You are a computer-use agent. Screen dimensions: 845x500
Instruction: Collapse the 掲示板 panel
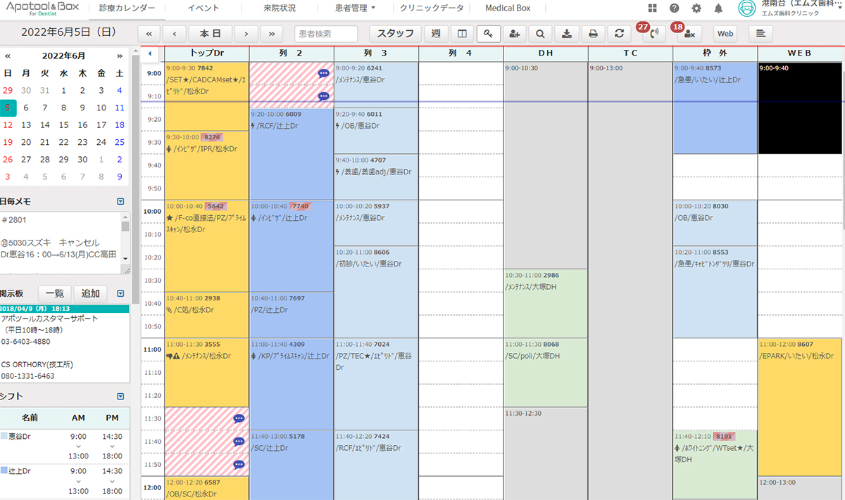(120, 293)
